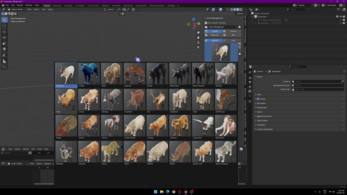The height and width of the screenshot is (195, 347).
Task: Open the Object Mode dropdown
Action: pyautogui.click(x=16, y=9)
